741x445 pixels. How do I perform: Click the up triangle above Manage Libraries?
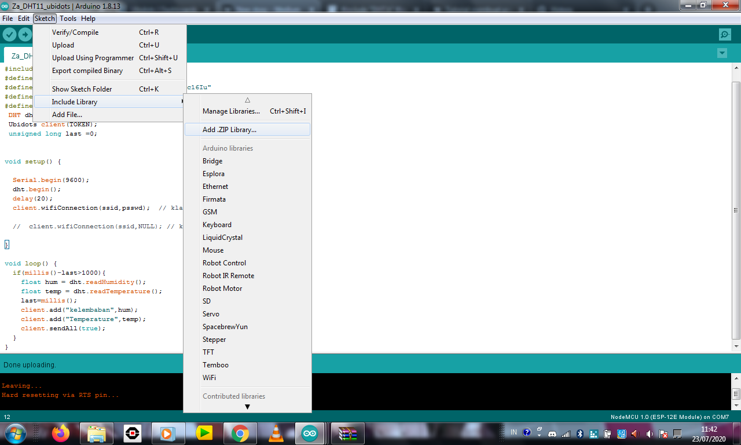point(247,99)
